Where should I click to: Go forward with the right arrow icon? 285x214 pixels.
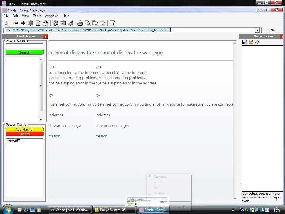[23, 23]
